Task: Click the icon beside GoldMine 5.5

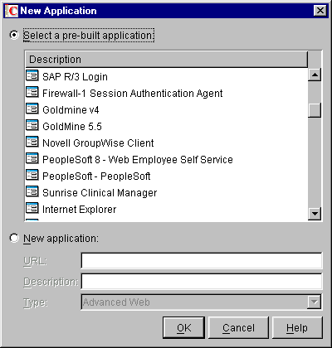Action: tap(32, 125)
